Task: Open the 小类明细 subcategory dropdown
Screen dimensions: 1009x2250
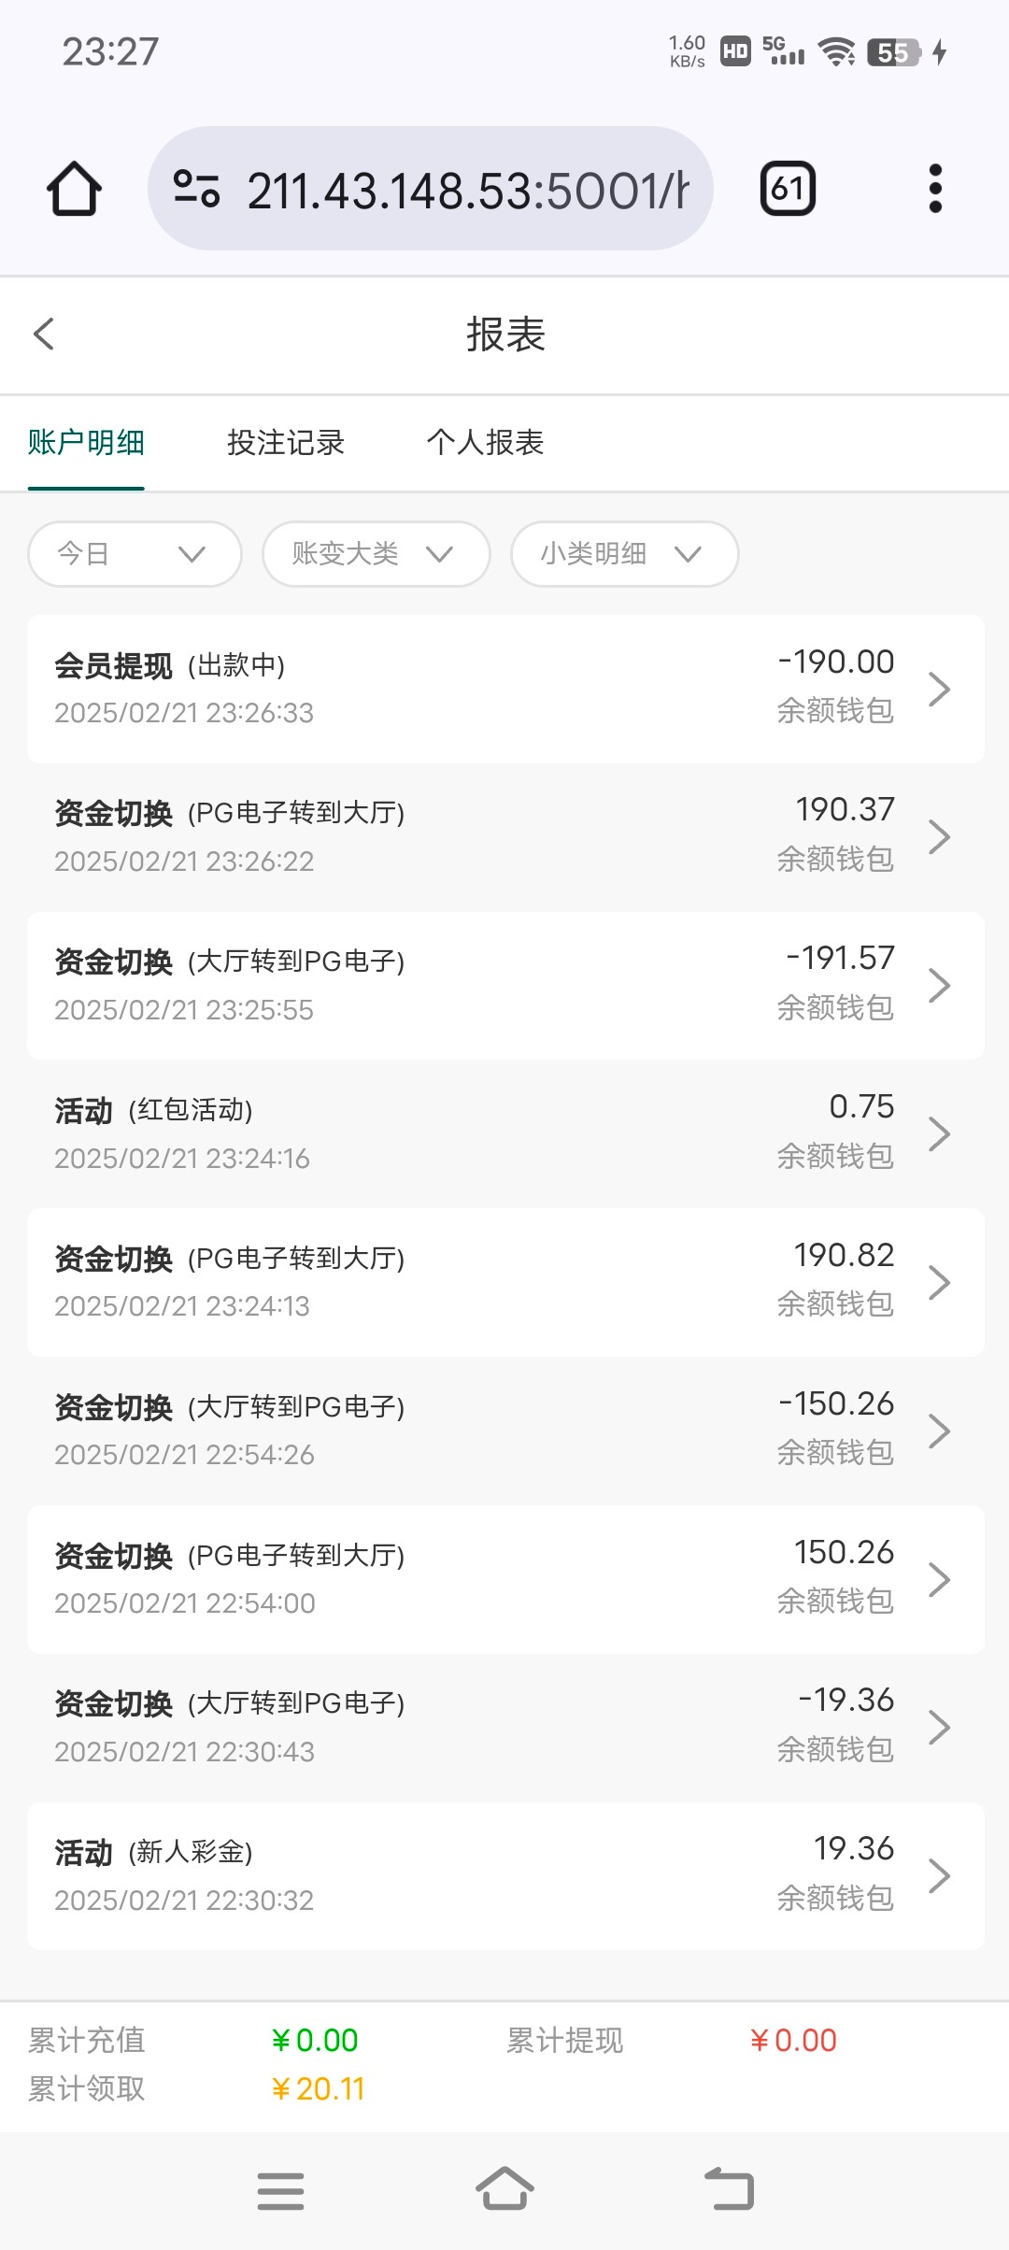Action: (624, 554)
